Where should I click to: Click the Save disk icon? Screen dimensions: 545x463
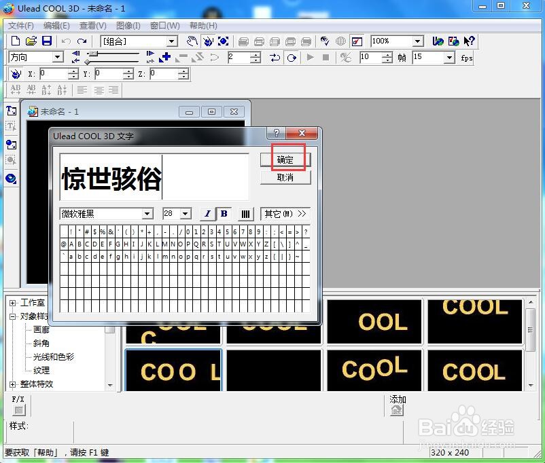47,41
